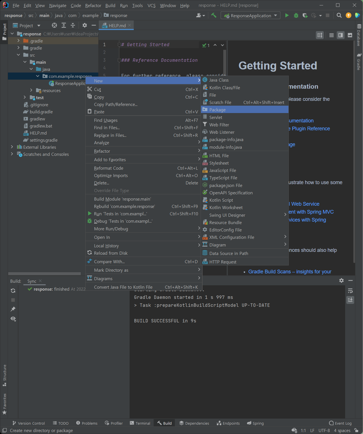Select HTTP Request in New submenu
The image size is (363, 434).
245,262
